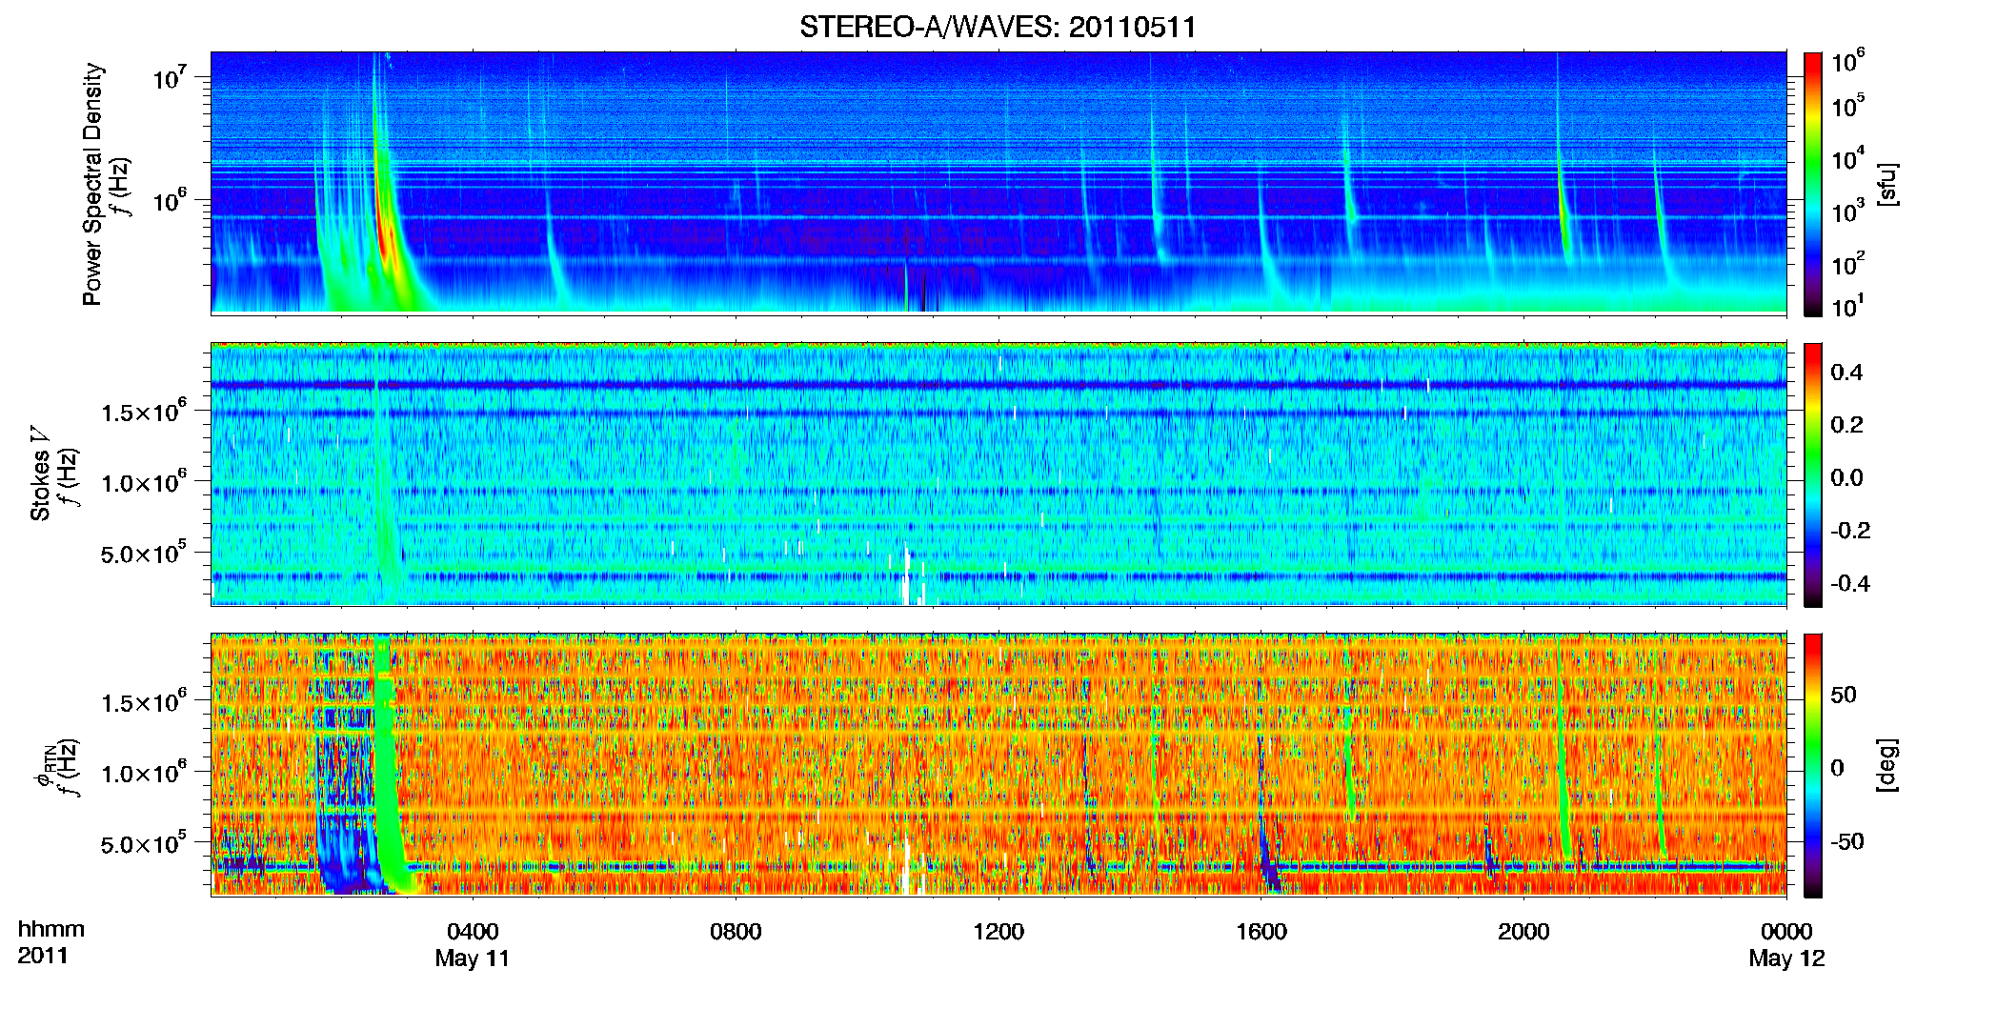Click the 1200 time tick label

coord(998,932)
